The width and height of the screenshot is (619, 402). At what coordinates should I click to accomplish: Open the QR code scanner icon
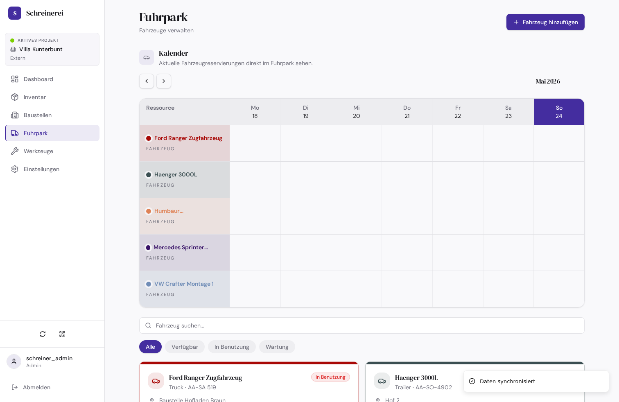[x=62, y=334]
